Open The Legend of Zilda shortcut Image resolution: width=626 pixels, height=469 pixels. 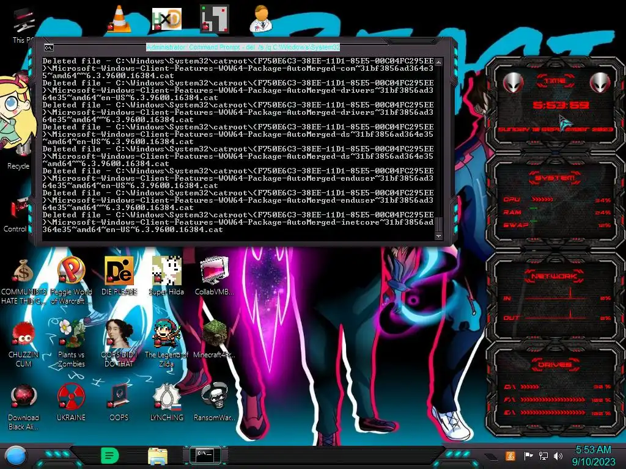166,343
